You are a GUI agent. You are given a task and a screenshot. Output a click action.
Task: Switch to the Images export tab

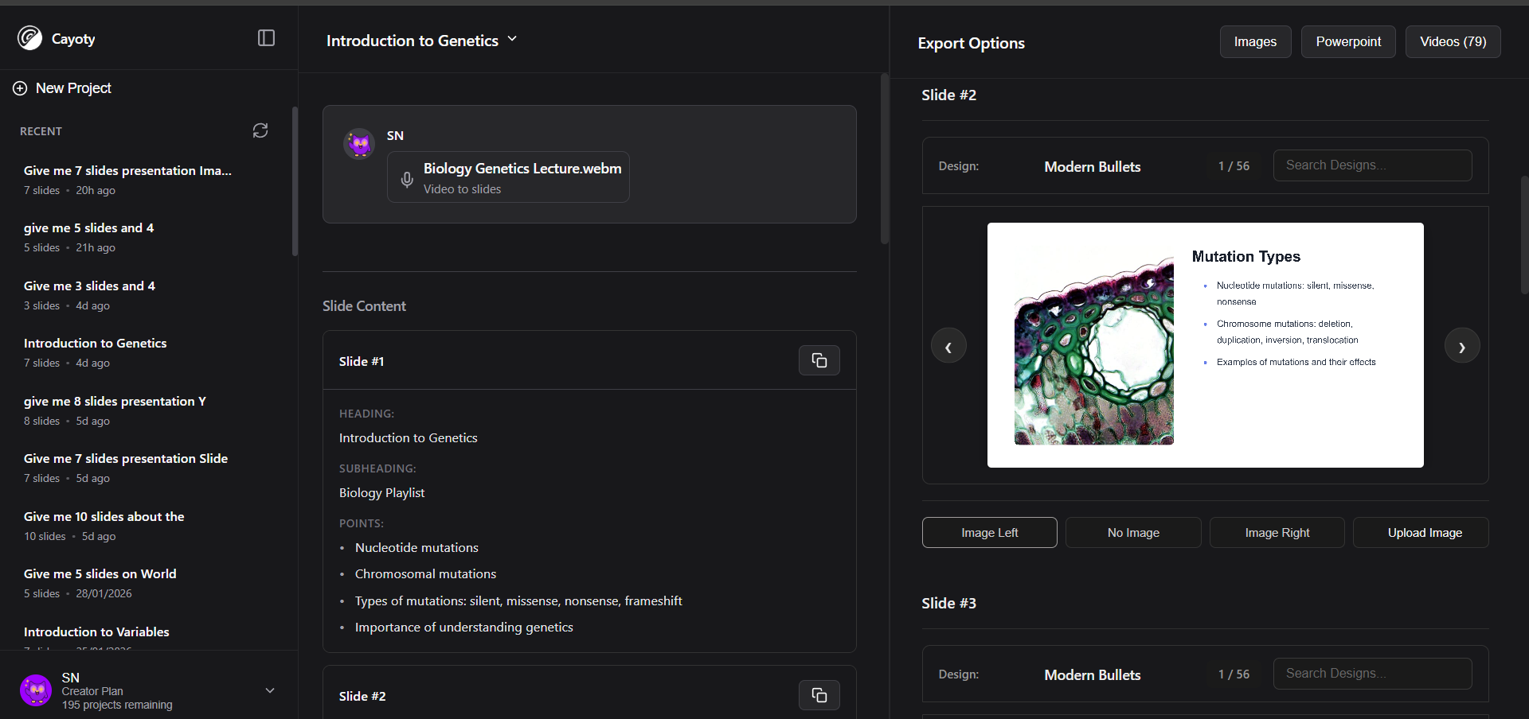pyautogui.click(x=1255, y=41)
